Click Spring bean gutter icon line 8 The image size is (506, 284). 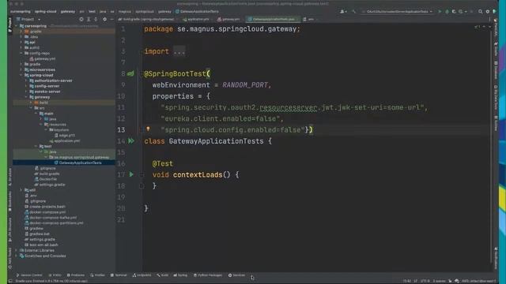click(130, 73)
